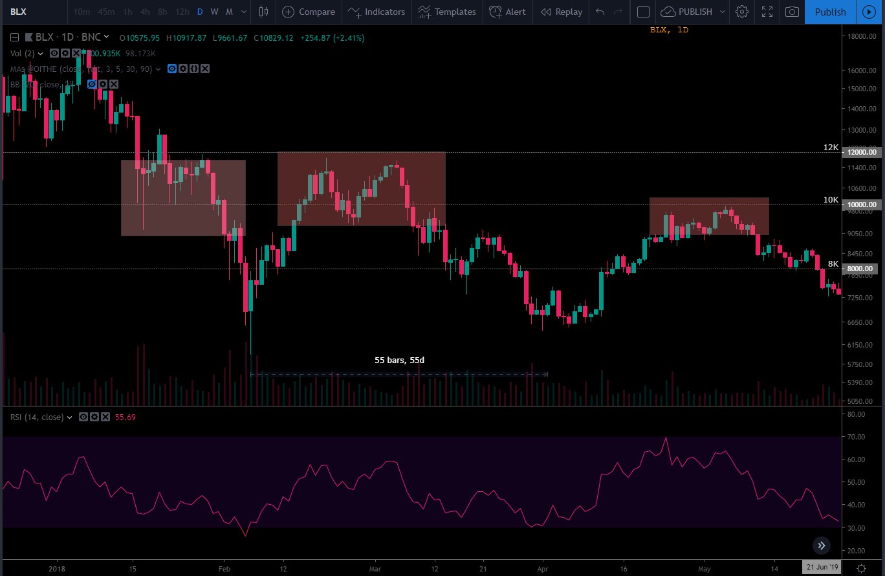Open the Indicators menu
This screenshot has height=576, width=885.
(x=375, y=12)
